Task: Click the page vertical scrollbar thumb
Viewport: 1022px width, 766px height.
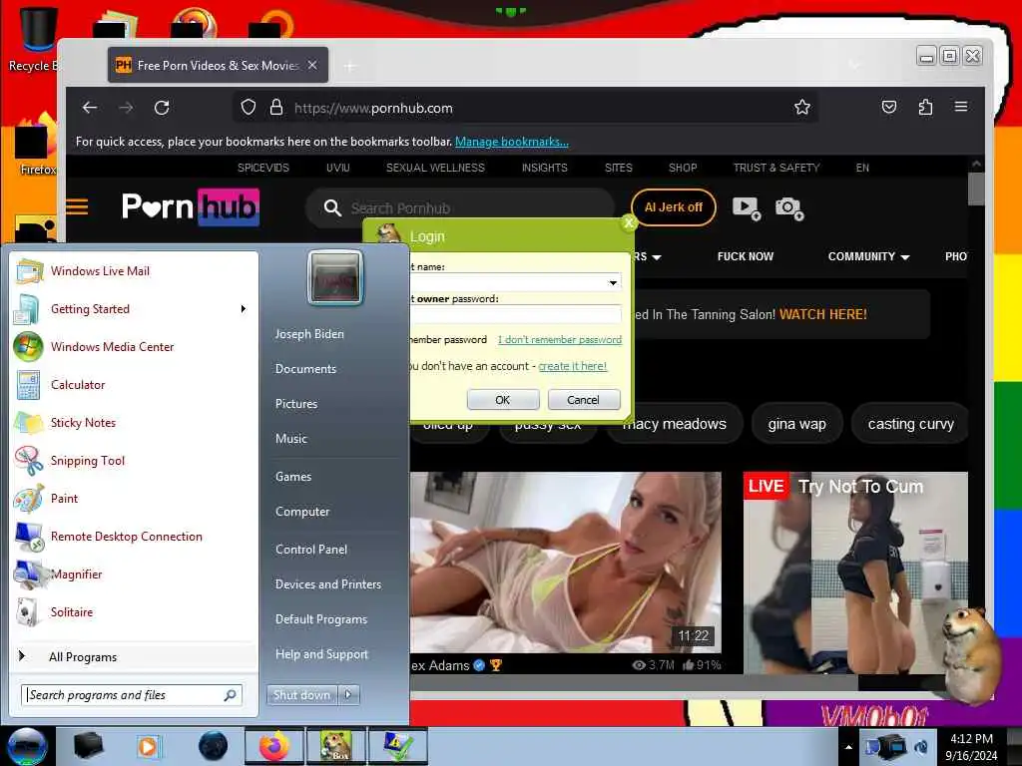Action: [976, 189]
